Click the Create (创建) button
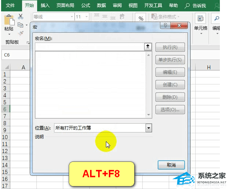The height and width of the screenshot is (189, 232). pyautogui.click(x=170, y=85)
